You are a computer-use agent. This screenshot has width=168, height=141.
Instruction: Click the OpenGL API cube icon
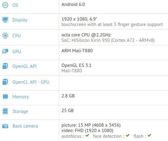coord(5,66)
